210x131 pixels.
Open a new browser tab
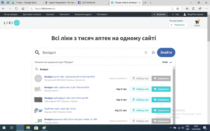click(x=145, y=3)
